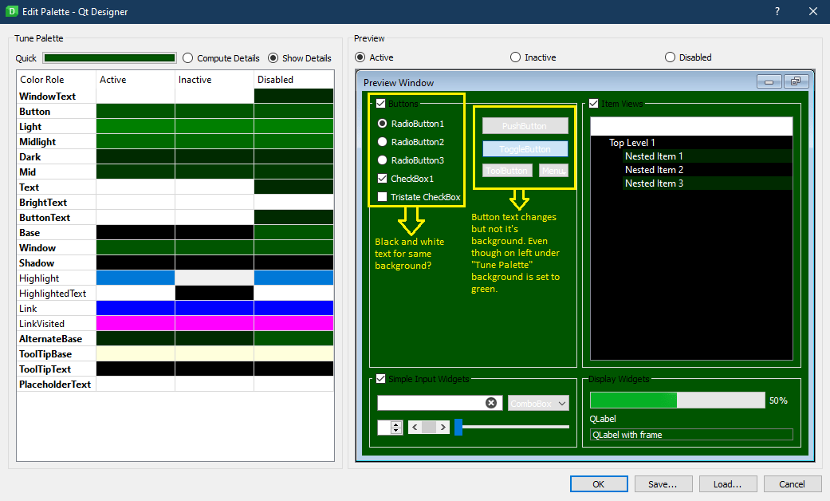Select Nested Item 3 in tree
The height and width of the screenshot is (501, 830).
pos(654,183)
